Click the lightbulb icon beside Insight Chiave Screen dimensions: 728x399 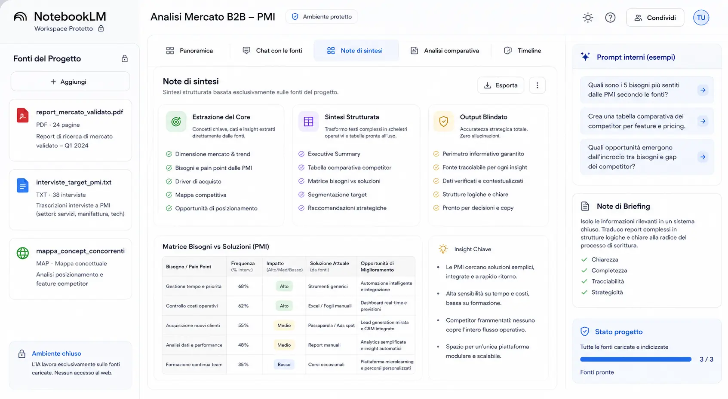click(x=443, y=249)
